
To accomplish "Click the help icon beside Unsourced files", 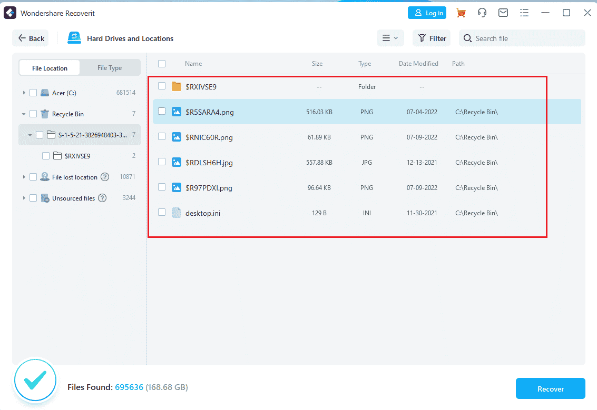I will click(x=102, y=198).
